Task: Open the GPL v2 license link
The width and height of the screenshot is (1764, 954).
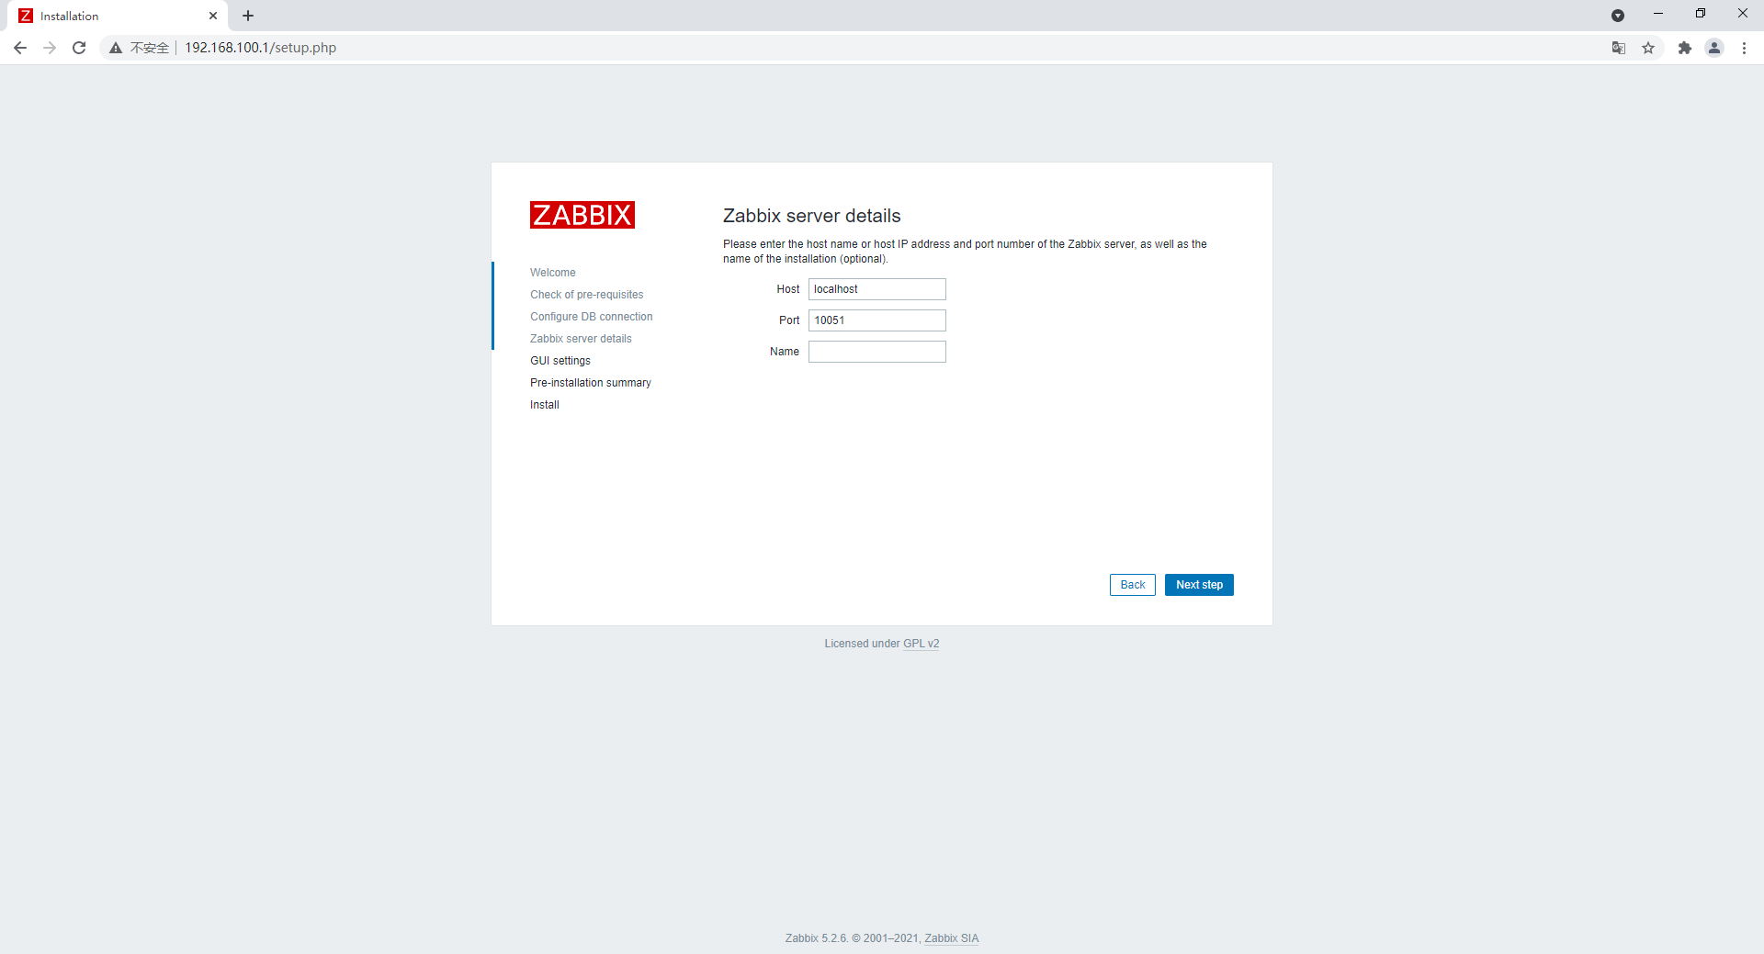Action: [x=921, y=644]
